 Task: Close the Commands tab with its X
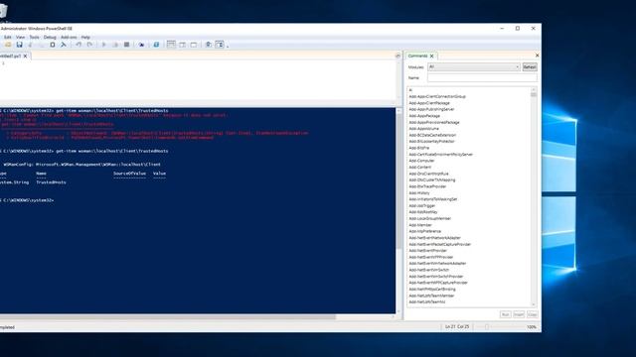[x=431, y=56]
